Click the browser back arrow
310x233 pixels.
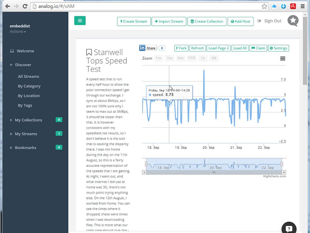(x=8, y=6)
